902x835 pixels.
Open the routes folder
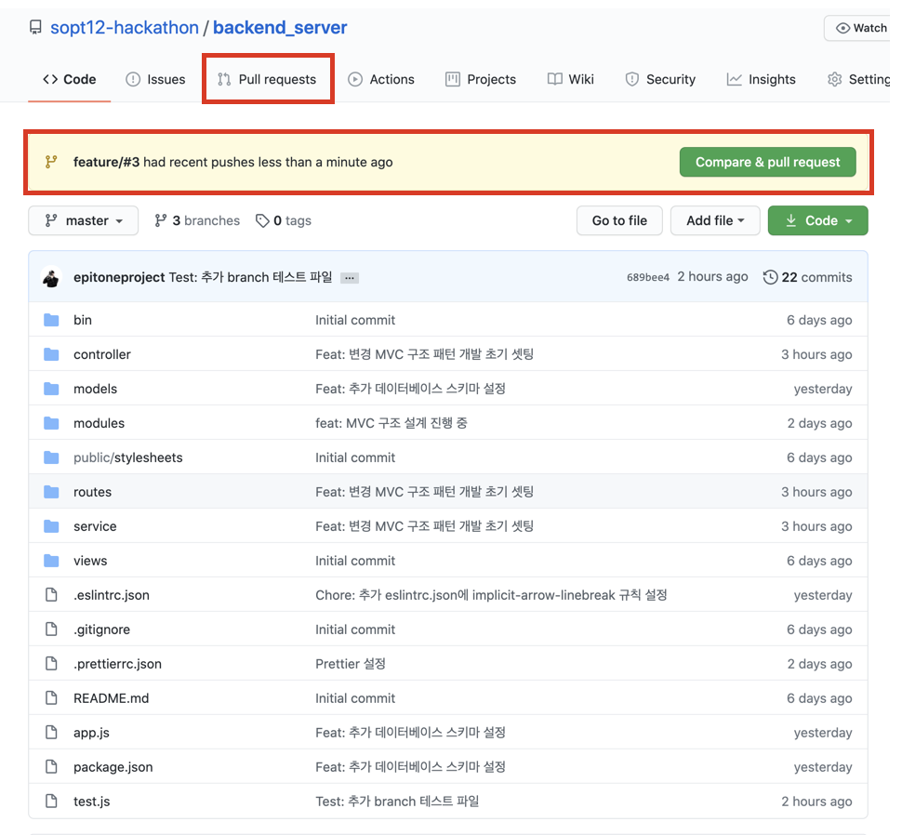pos(92,492)
